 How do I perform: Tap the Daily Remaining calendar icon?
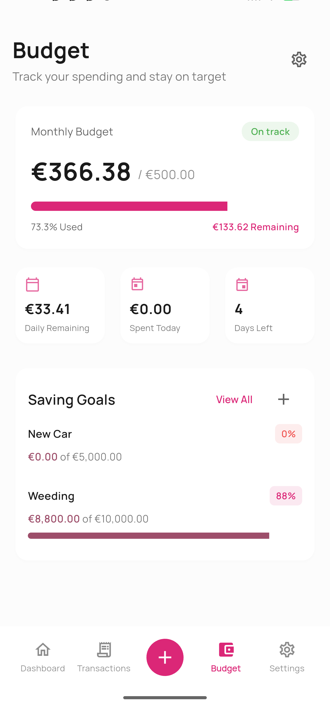click(32, 284)
